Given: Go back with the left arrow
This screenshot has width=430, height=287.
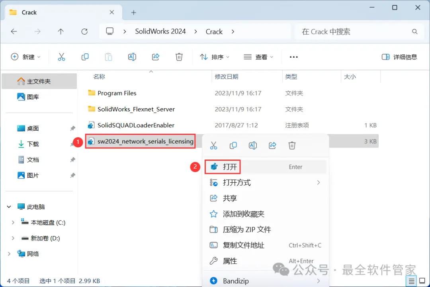Looking at the screenshot, I should [14, 31].
